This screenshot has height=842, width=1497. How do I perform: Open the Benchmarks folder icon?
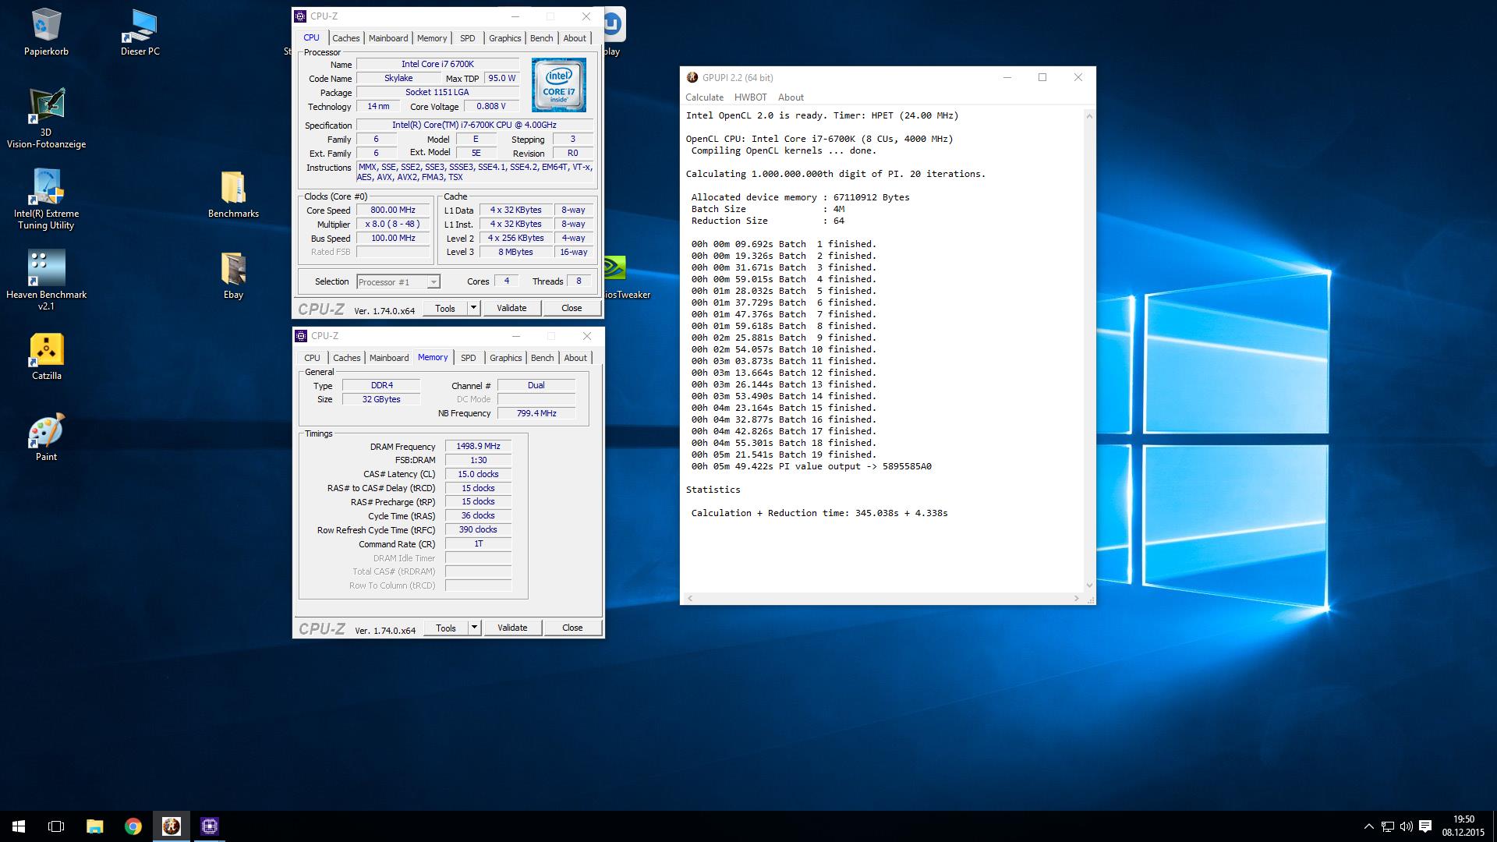click(233, 194)
